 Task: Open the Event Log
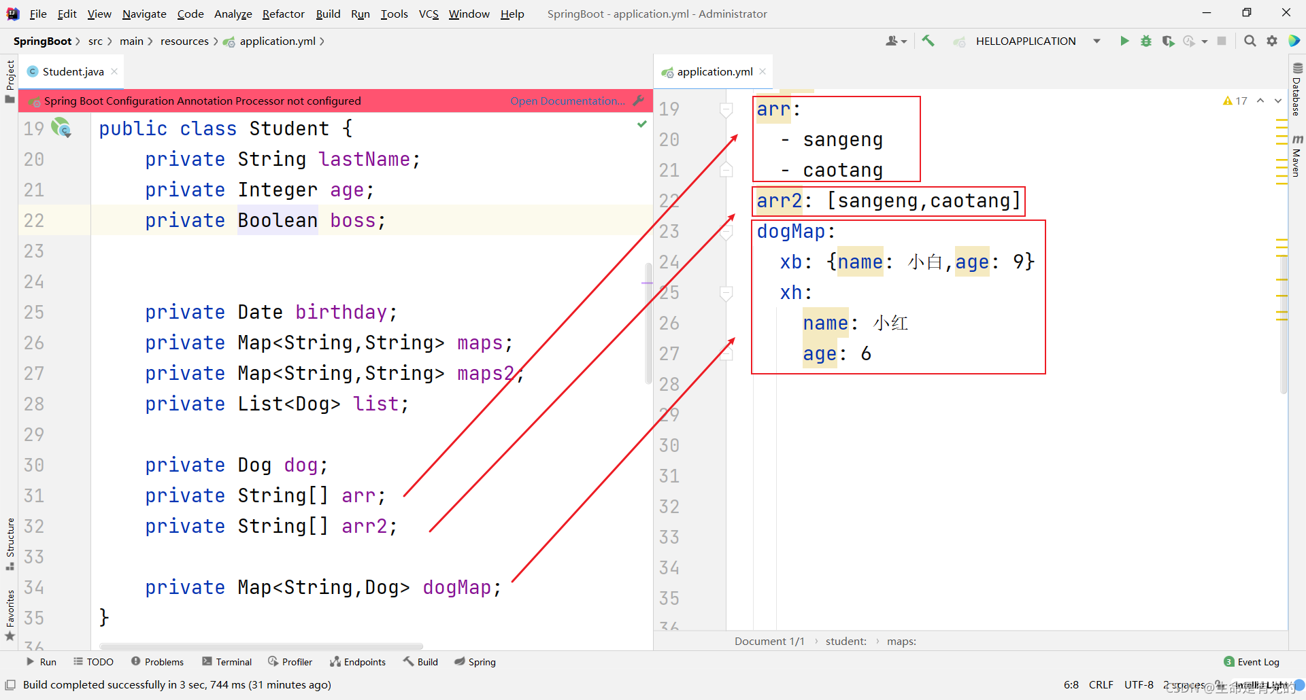[1252, 662]
